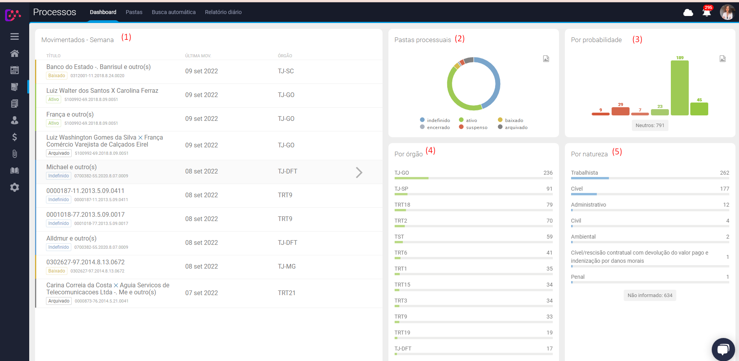Switch to the Pastas tab
The height and width of the screenshot is (361, 739).
click(x=134, y=12)
